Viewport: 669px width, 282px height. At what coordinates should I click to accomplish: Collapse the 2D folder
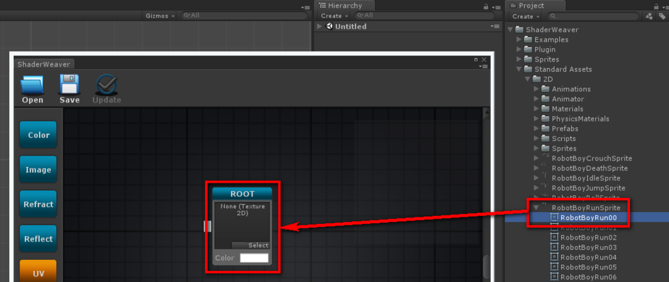[527, 79]
